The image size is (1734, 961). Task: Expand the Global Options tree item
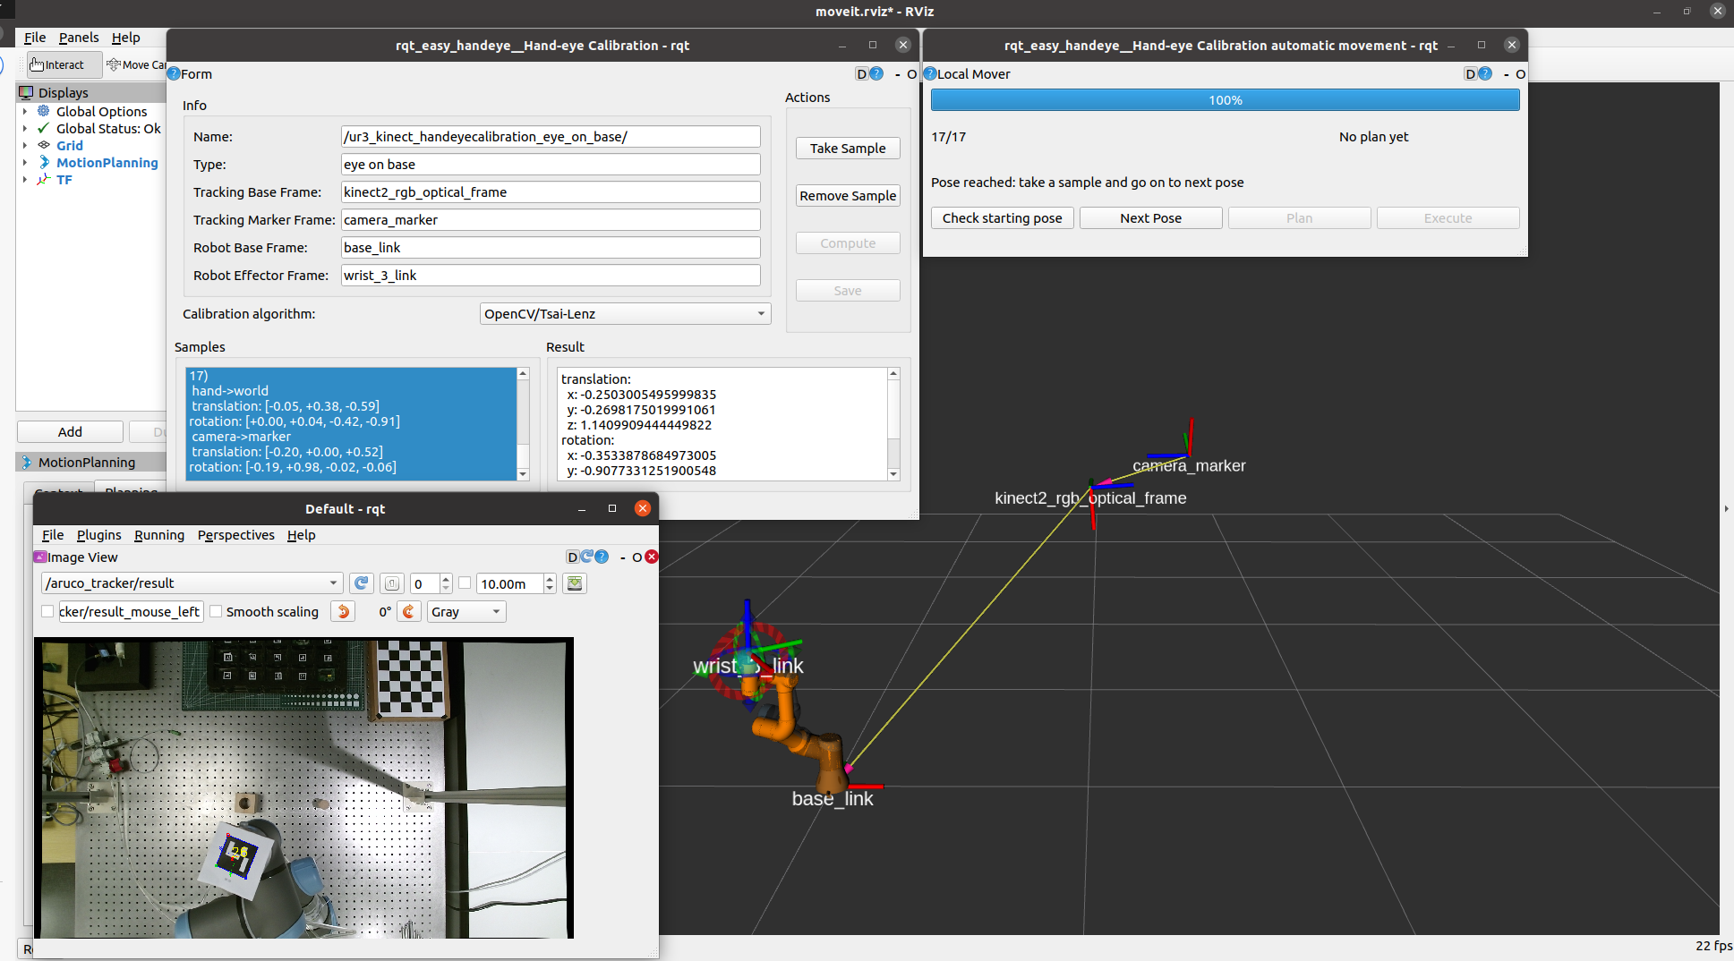pos(25,111)
